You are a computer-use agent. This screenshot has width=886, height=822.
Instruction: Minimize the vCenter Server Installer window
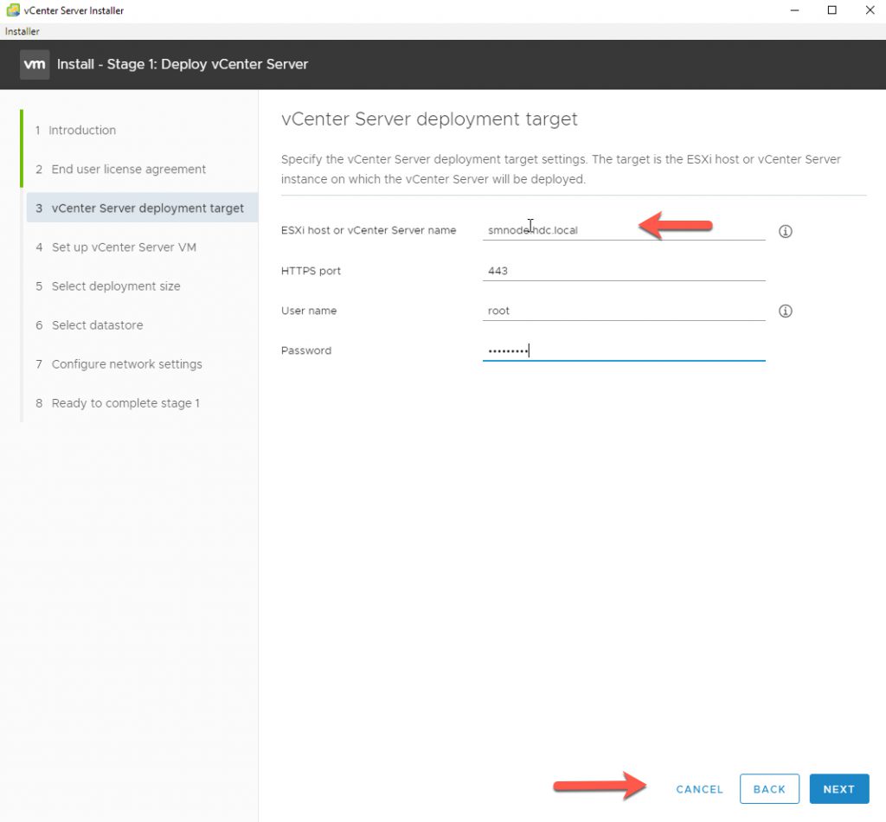click(x=794, y=10)
